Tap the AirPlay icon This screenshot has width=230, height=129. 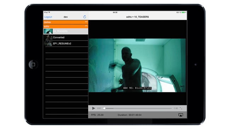(x=181, y=115)
